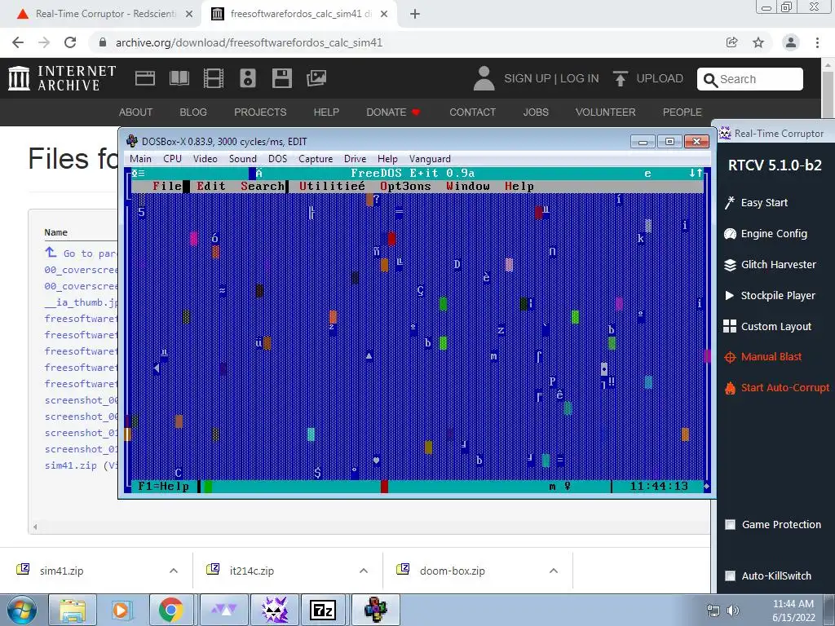Viewport: 835px width, 626px height.
Task: Open Internet Archive texts book icon
Action: [x=179, y=78]
